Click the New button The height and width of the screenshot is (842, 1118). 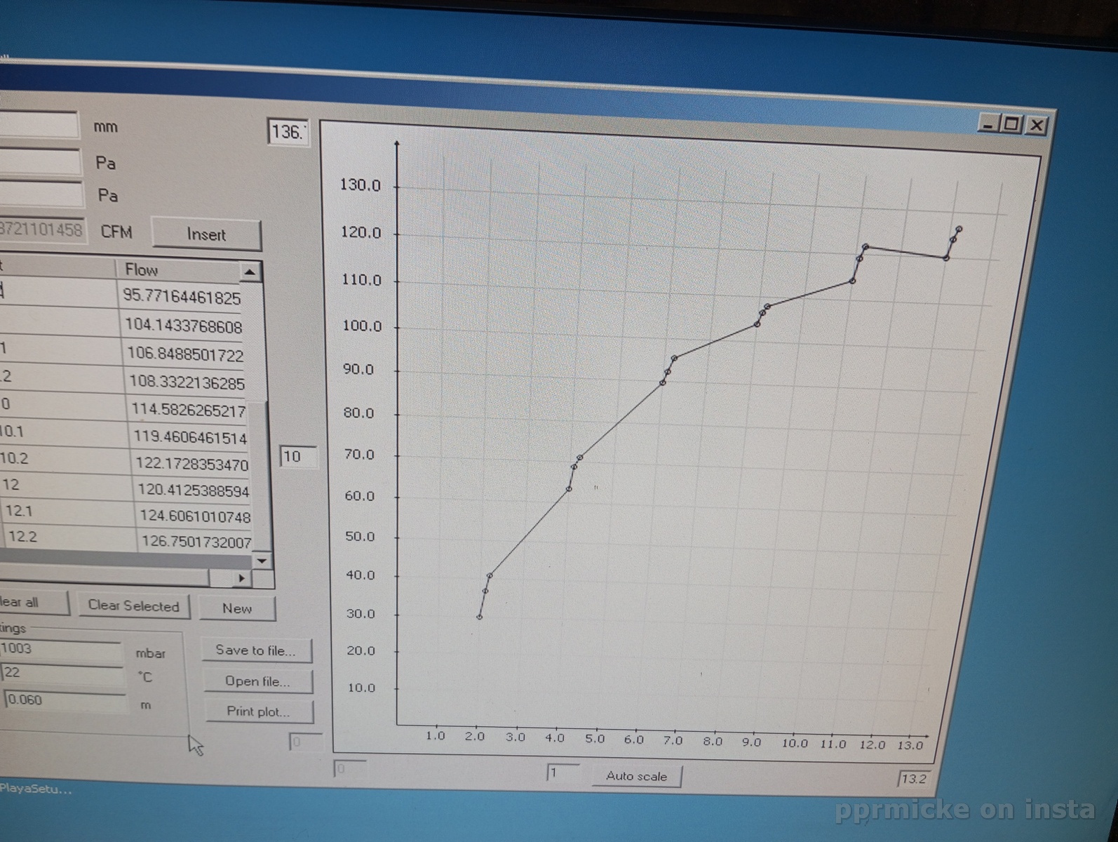(x=237, y=608)
